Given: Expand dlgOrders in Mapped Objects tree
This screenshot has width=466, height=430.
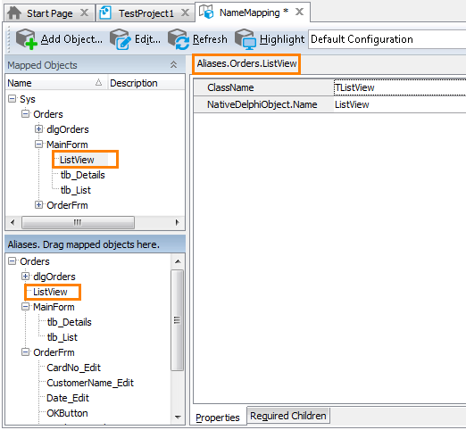Looking at the screenshot, I should (x=38, y=129).
